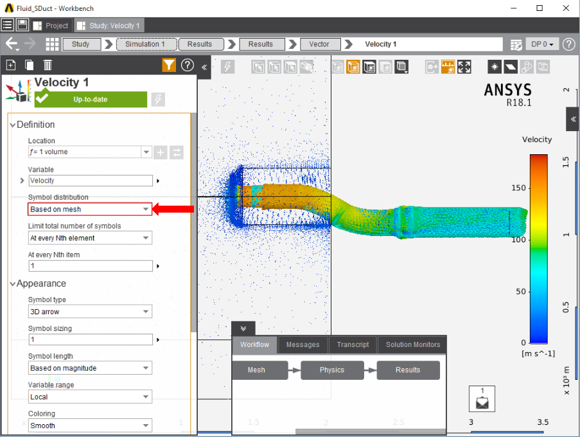This screenshot has height=437, width=580.
Task: Toggle the lighting sun icon
Action: (495, 67)
